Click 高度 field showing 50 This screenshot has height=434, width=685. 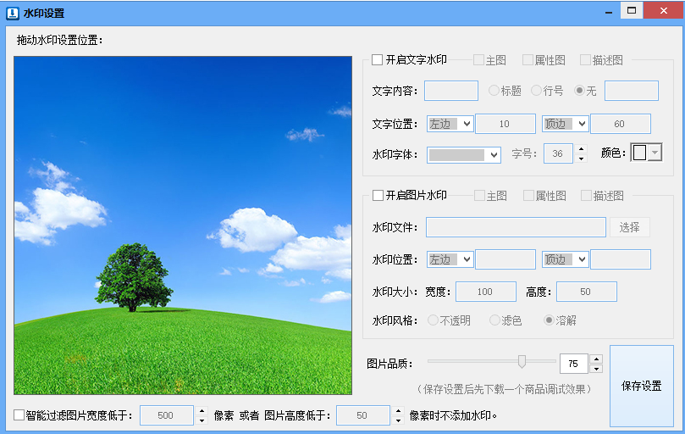click(587, 292)
